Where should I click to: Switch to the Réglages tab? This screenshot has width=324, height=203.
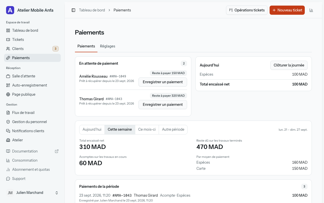pos(108,46)
